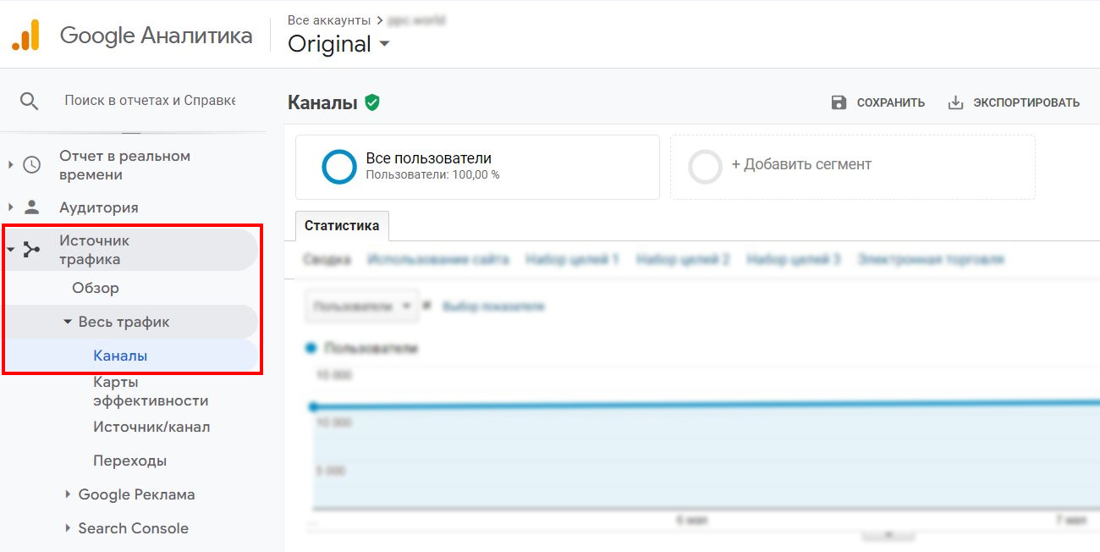
Task: Click the save report disk icon
Action: (839, 102)
